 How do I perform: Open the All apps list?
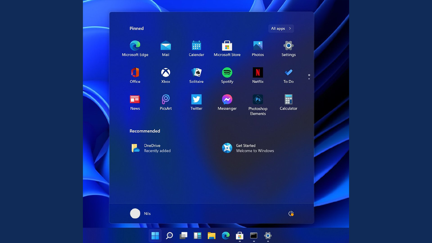(281, 28)
